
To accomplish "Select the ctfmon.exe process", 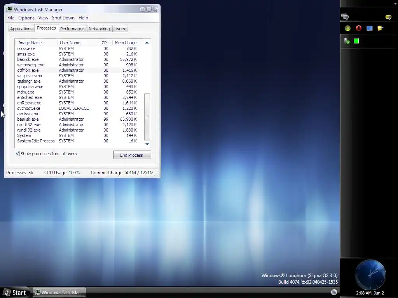I will tap(77, 70).
